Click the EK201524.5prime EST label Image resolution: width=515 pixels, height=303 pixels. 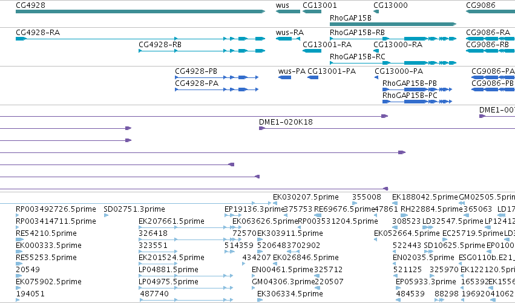[171, 258]
